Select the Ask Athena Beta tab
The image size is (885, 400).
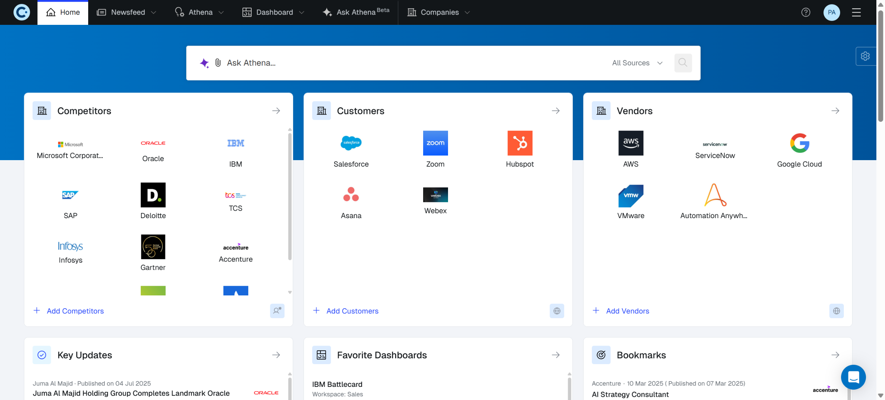356,12
